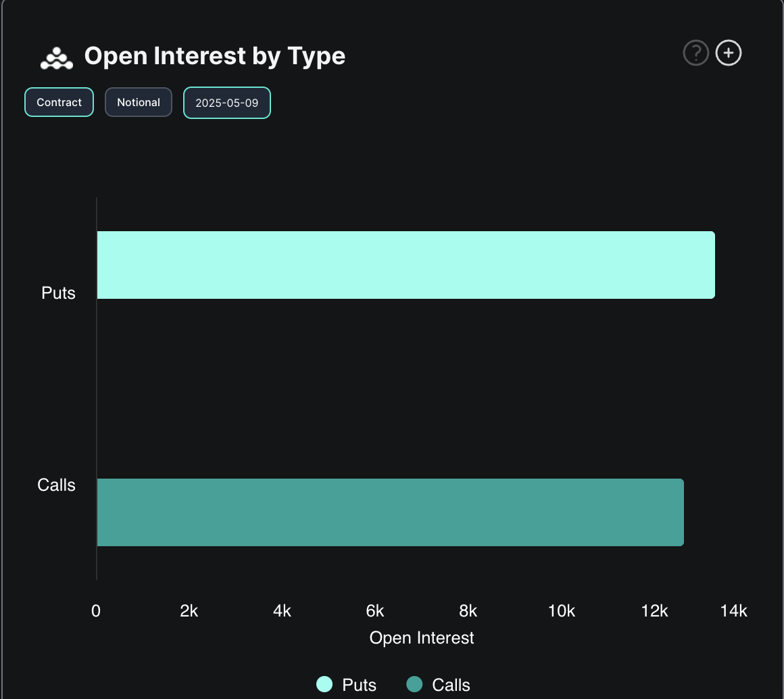The width and height of the screenshot is (784, 699).
Task: Click the 14k x-axis tick label
Action: pos(734,611)
